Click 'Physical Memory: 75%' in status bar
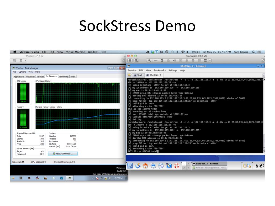 pyautogui.click(x=64, y=162)
